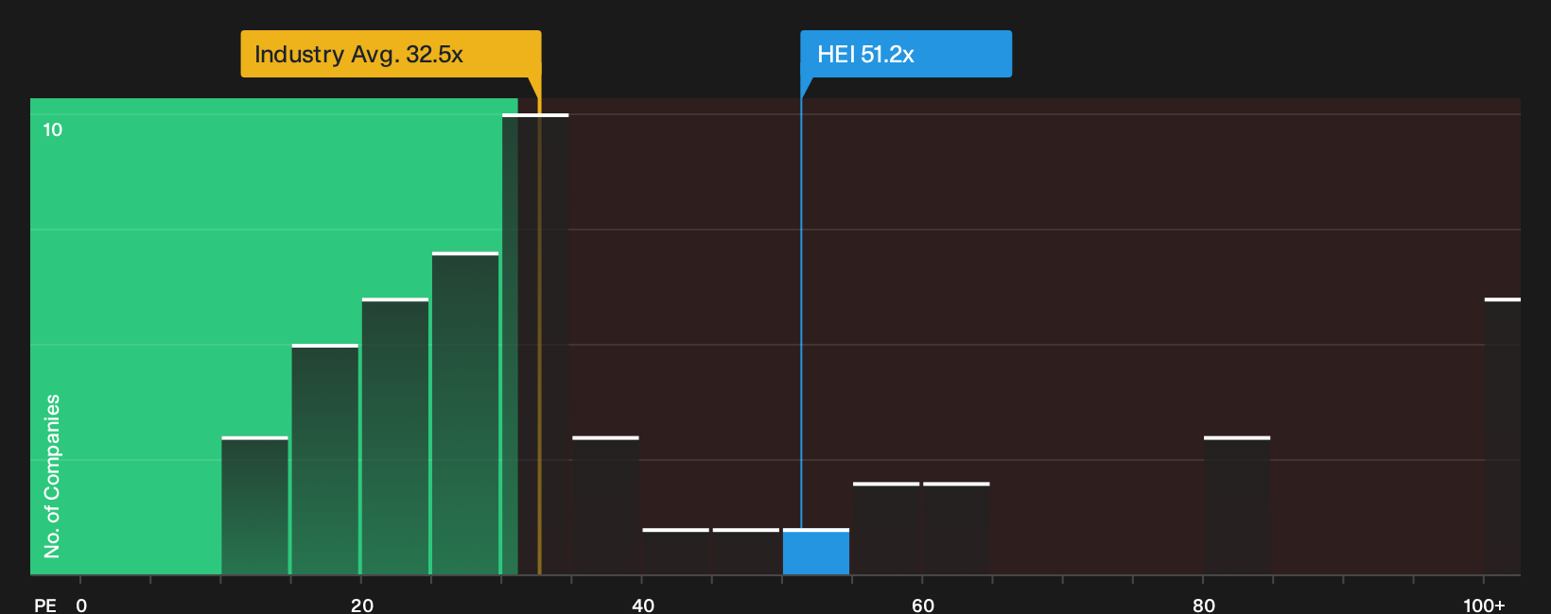
Task: Click the histogram bar at PE 80-85
Action: pyautogui.click(x=1237, y=505)
